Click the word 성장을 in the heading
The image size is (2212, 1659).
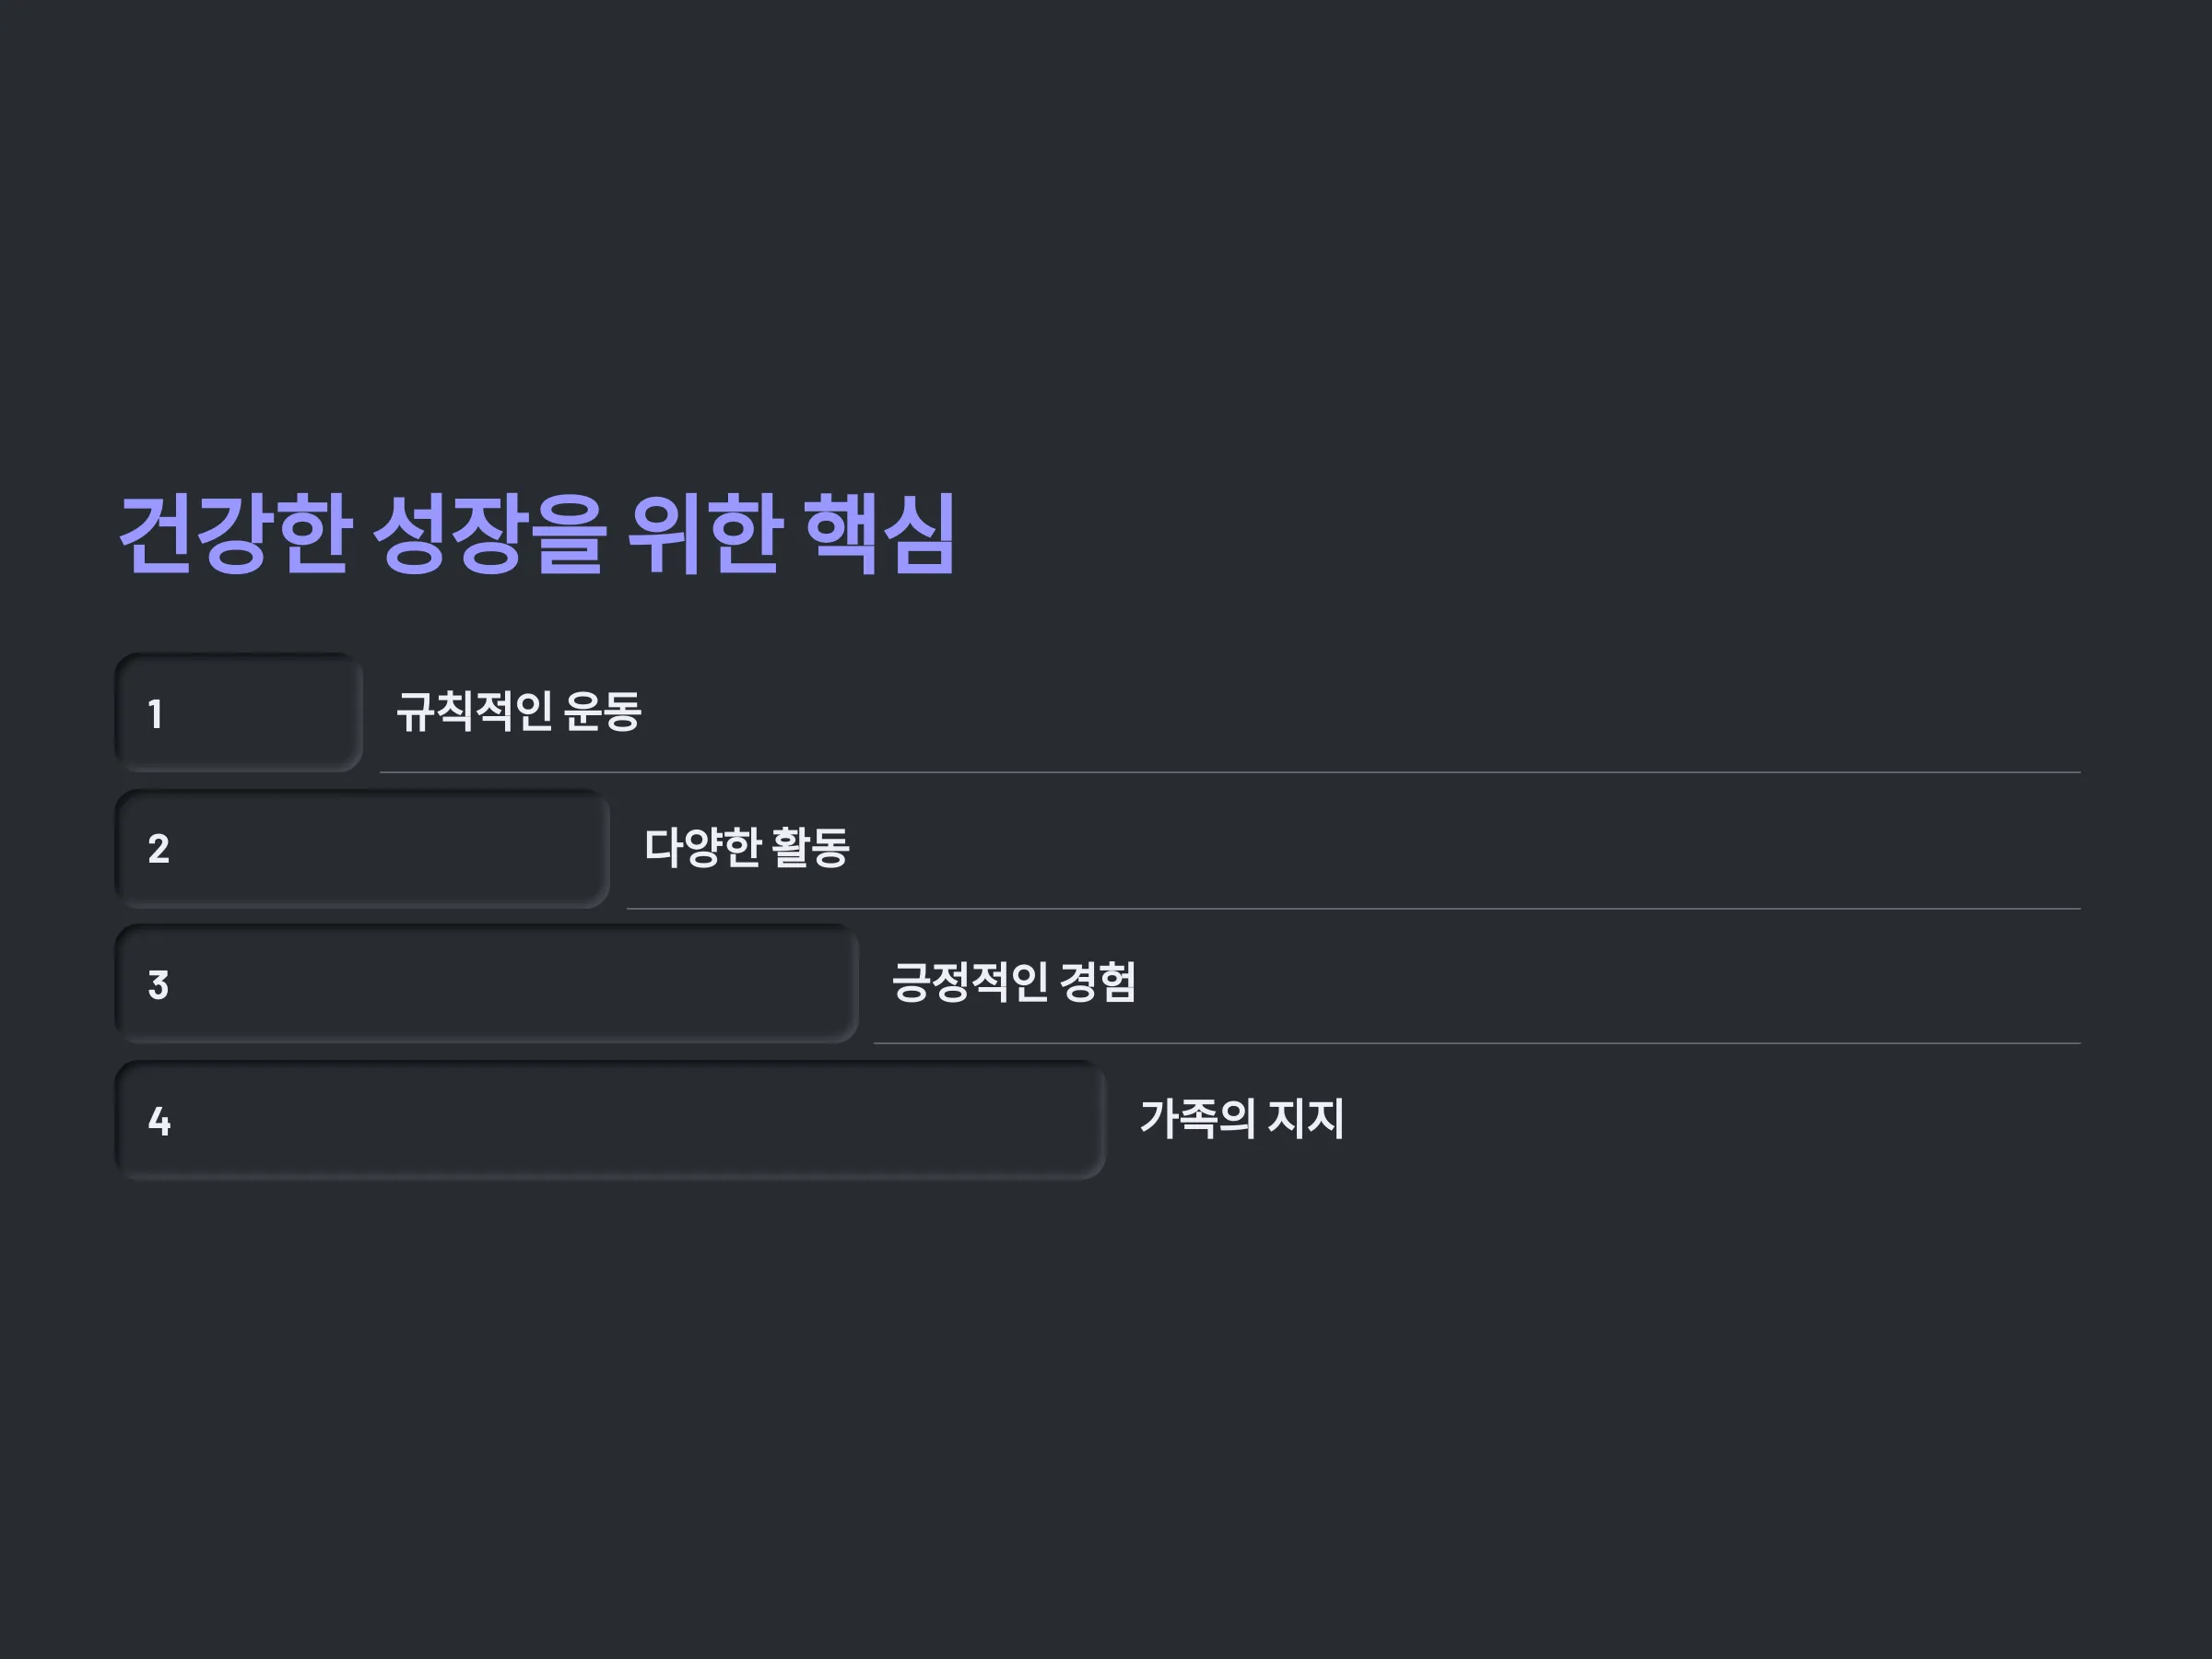(x=490, y=533)
